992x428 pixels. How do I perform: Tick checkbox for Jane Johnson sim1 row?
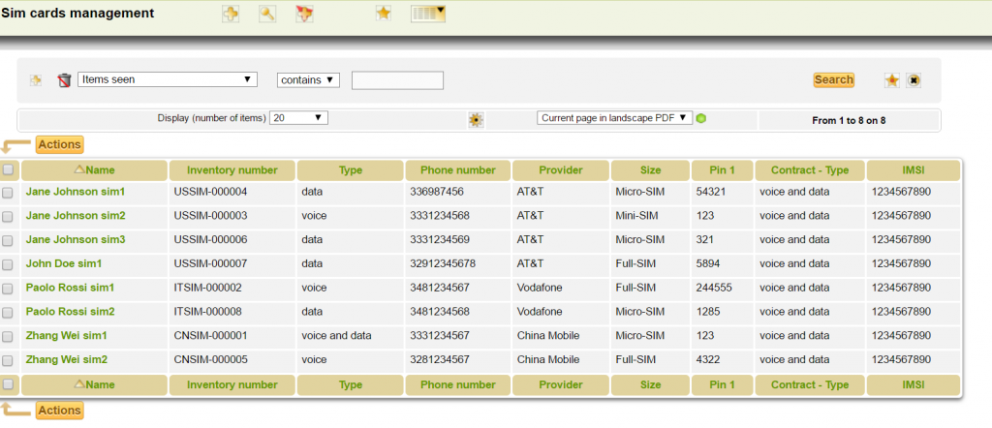click(8, 193)
